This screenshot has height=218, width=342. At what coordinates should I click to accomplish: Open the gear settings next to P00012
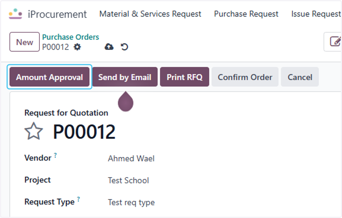[77, 47]
